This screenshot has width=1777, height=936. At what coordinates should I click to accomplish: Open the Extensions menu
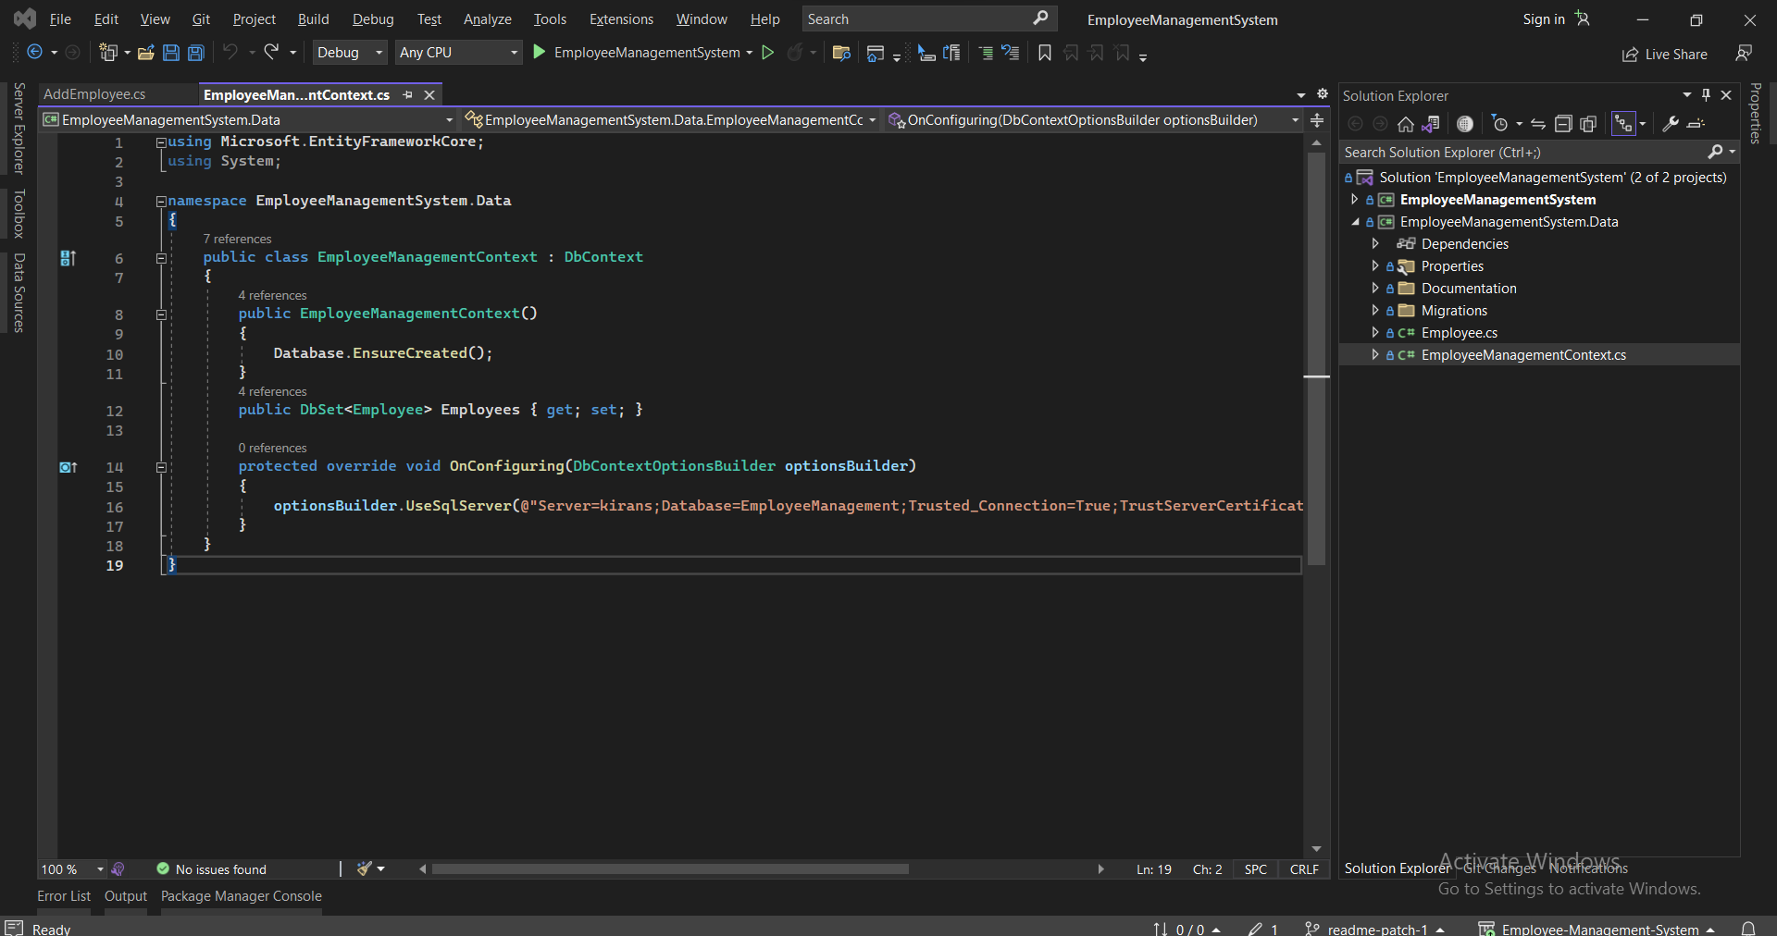click(621, 19)
